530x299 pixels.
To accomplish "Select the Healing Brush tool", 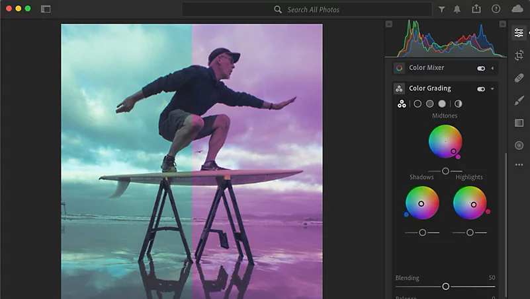I will (x=519, y=78).
